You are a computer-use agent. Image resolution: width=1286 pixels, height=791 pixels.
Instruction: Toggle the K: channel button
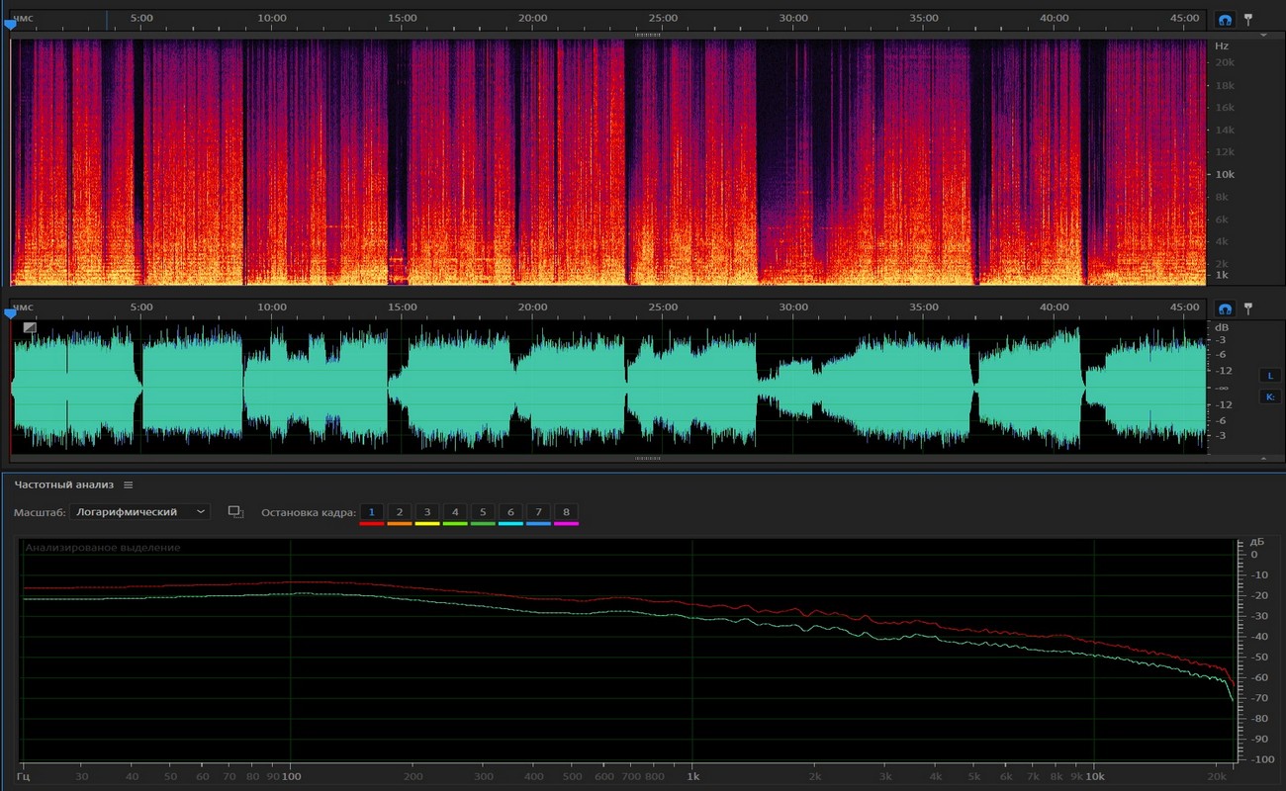tap(1269, 396)
